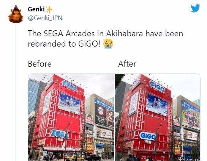207x161 pixels.
Task: Click the lower GiGO storefront sign
Action: [148, 136]
